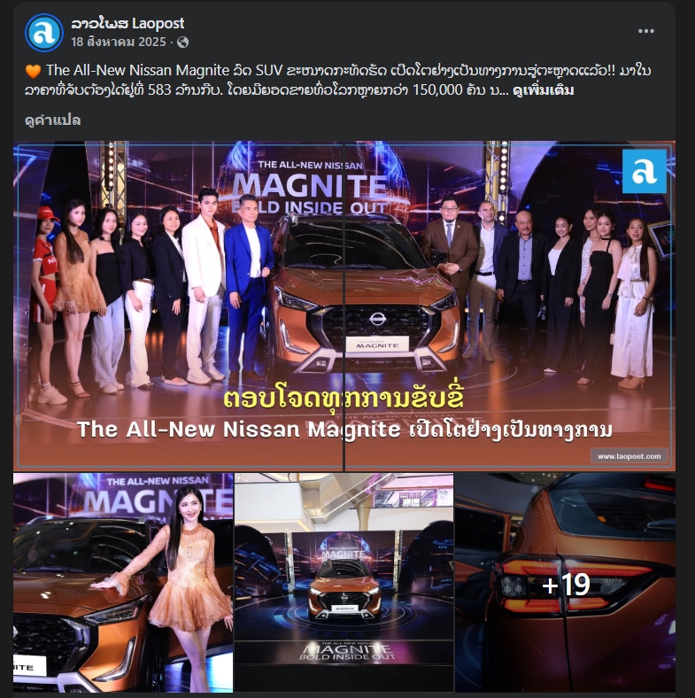695x698 pixels.
Task: Open photo of model in orange dress
Action: (x=123, y=583)
